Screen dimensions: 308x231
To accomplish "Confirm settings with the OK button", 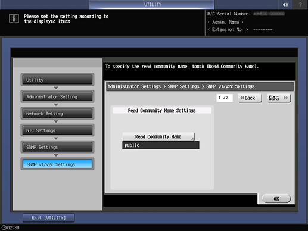I will [276, 199].
